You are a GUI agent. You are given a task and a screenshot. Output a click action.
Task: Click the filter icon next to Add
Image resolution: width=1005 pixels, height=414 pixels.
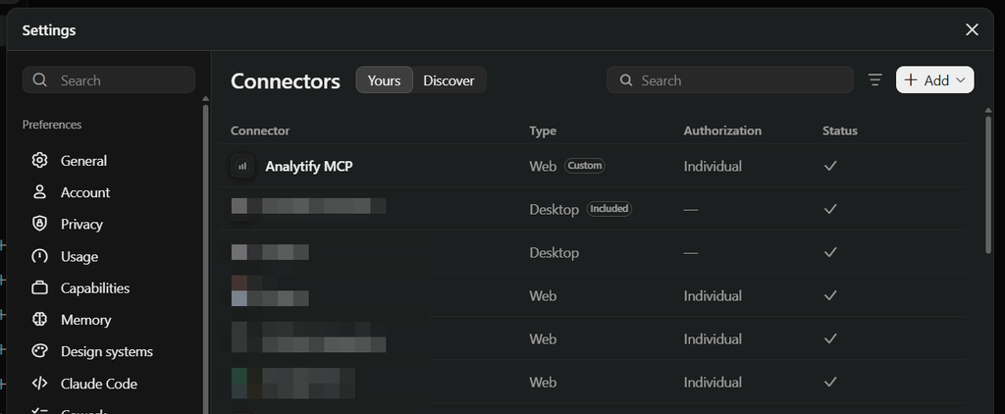[874, 80]
